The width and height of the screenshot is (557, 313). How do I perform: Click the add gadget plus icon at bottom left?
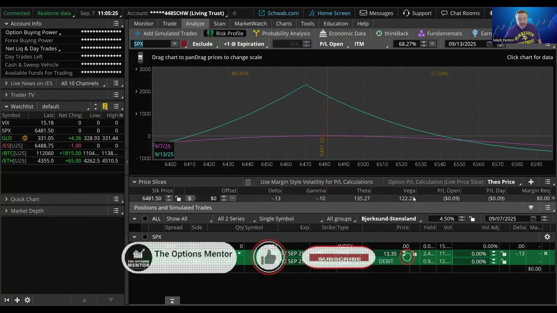[x=17, y=300]
